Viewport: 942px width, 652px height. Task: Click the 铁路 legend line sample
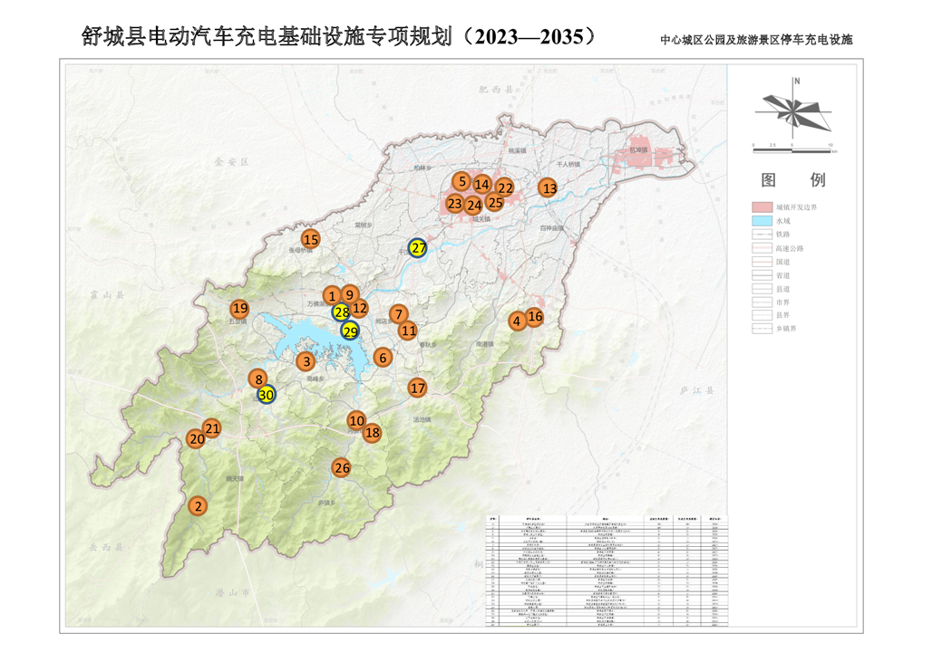pyautogui.click(x=762, y=234)
